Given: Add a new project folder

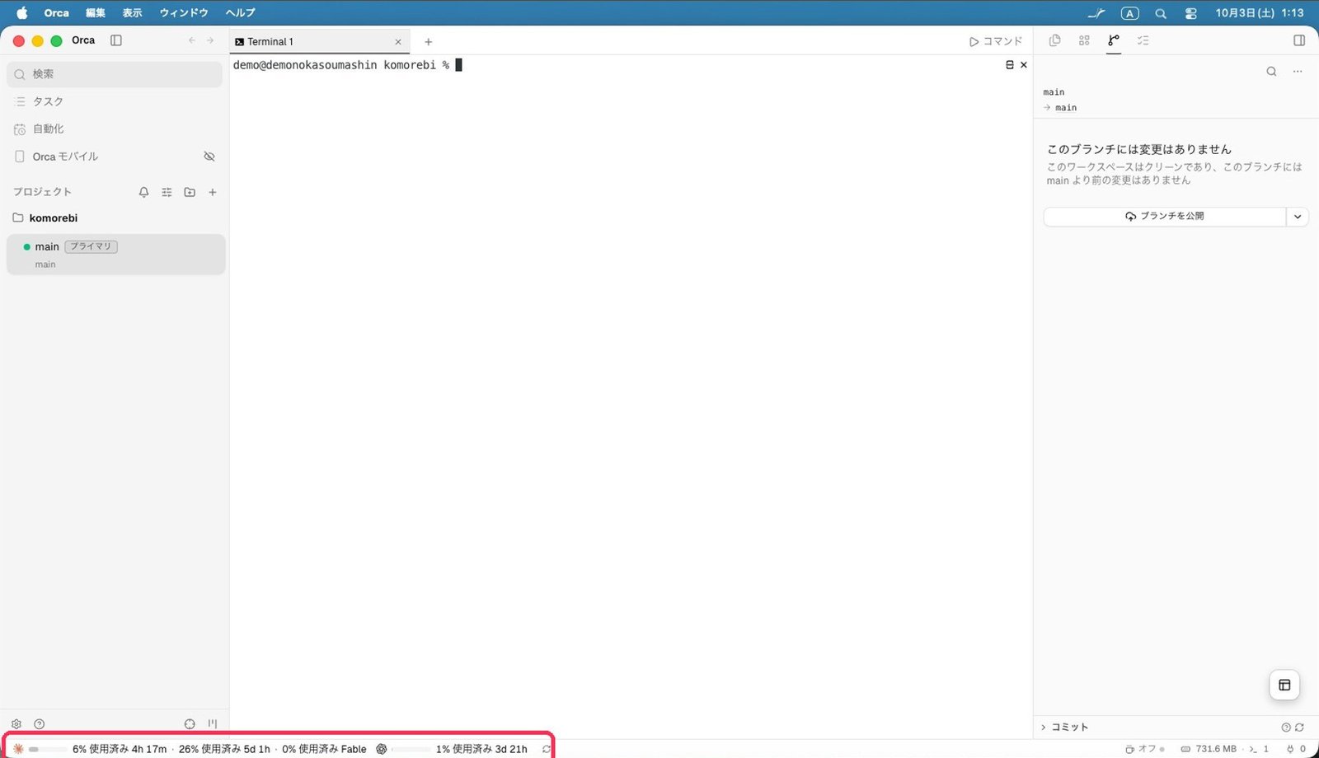Looking at the screenshot, I should (190, 192).
